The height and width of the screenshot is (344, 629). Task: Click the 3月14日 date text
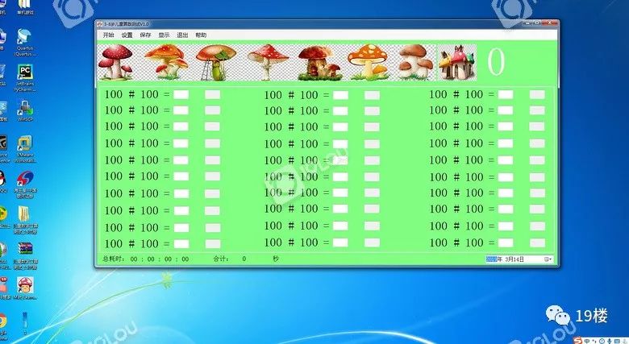click(x=514, y=259)
